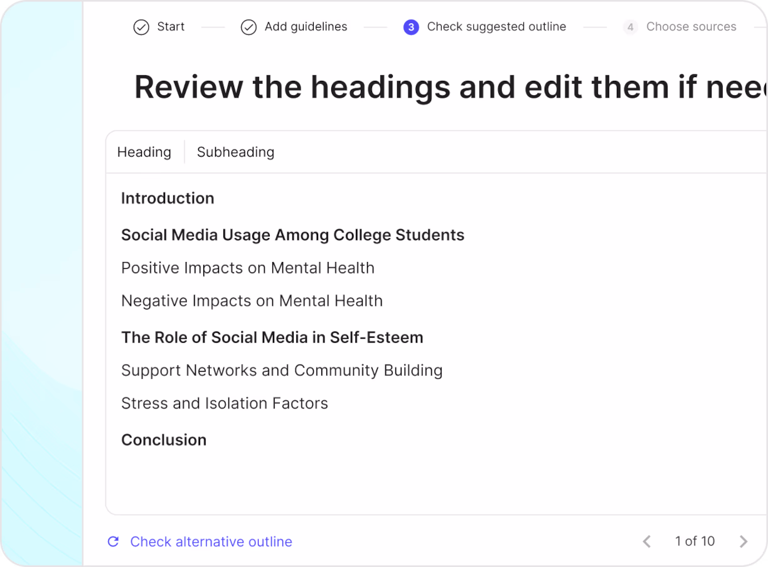768x567 pixels.
Task: Go back to the Start step
Action: [171, 27]
